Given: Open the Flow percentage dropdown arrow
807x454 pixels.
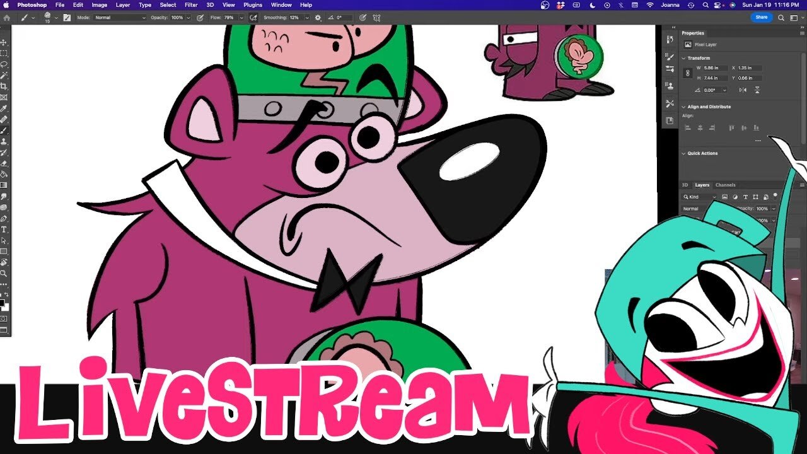Looking at the screenshot, I should 241,18.
